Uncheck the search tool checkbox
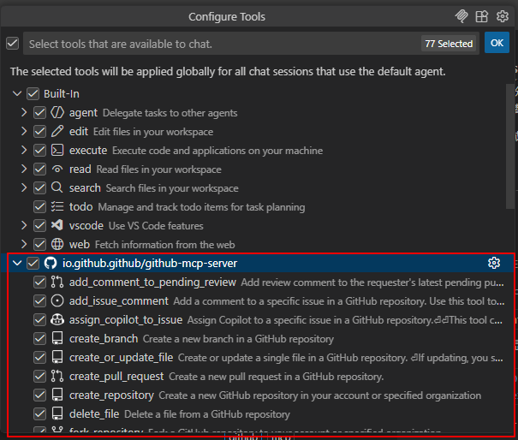 tap(39, 188)
